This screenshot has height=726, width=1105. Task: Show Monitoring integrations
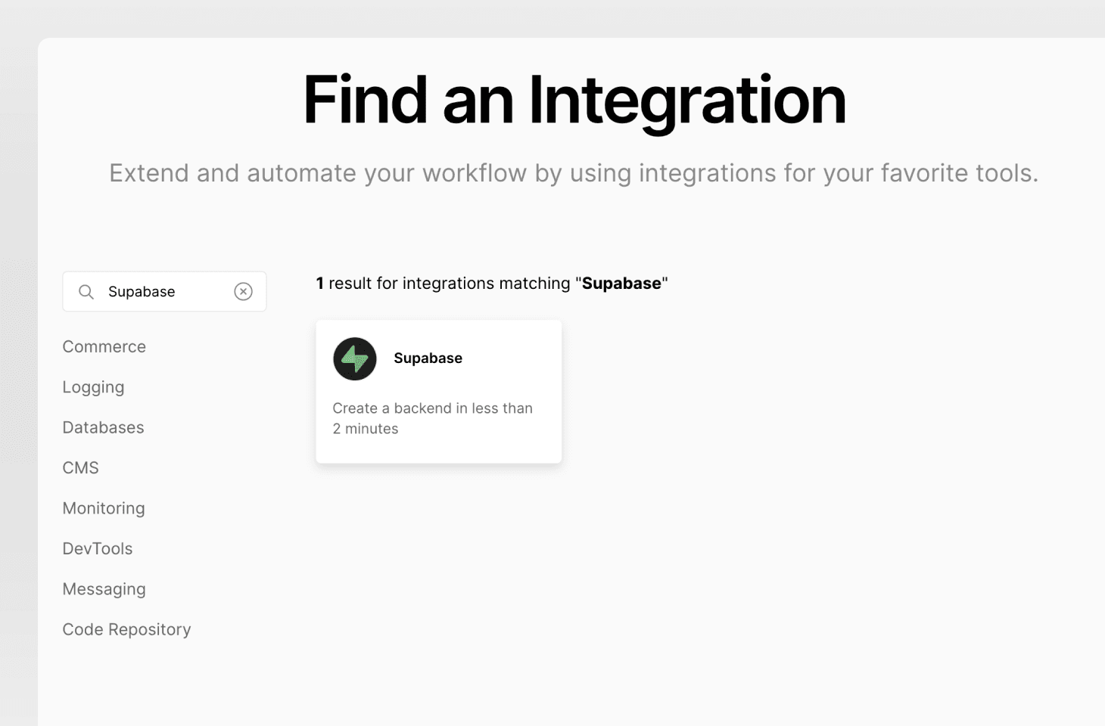104,508
